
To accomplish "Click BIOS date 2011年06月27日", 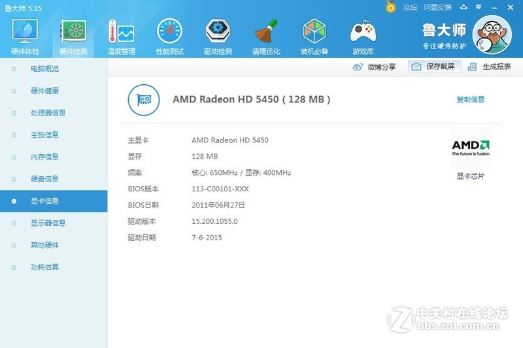I will [218, 205].
